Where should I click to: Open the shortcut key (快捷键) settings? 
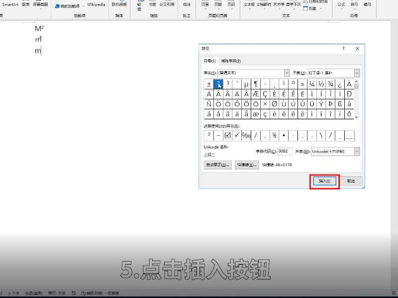coord(247,164)
